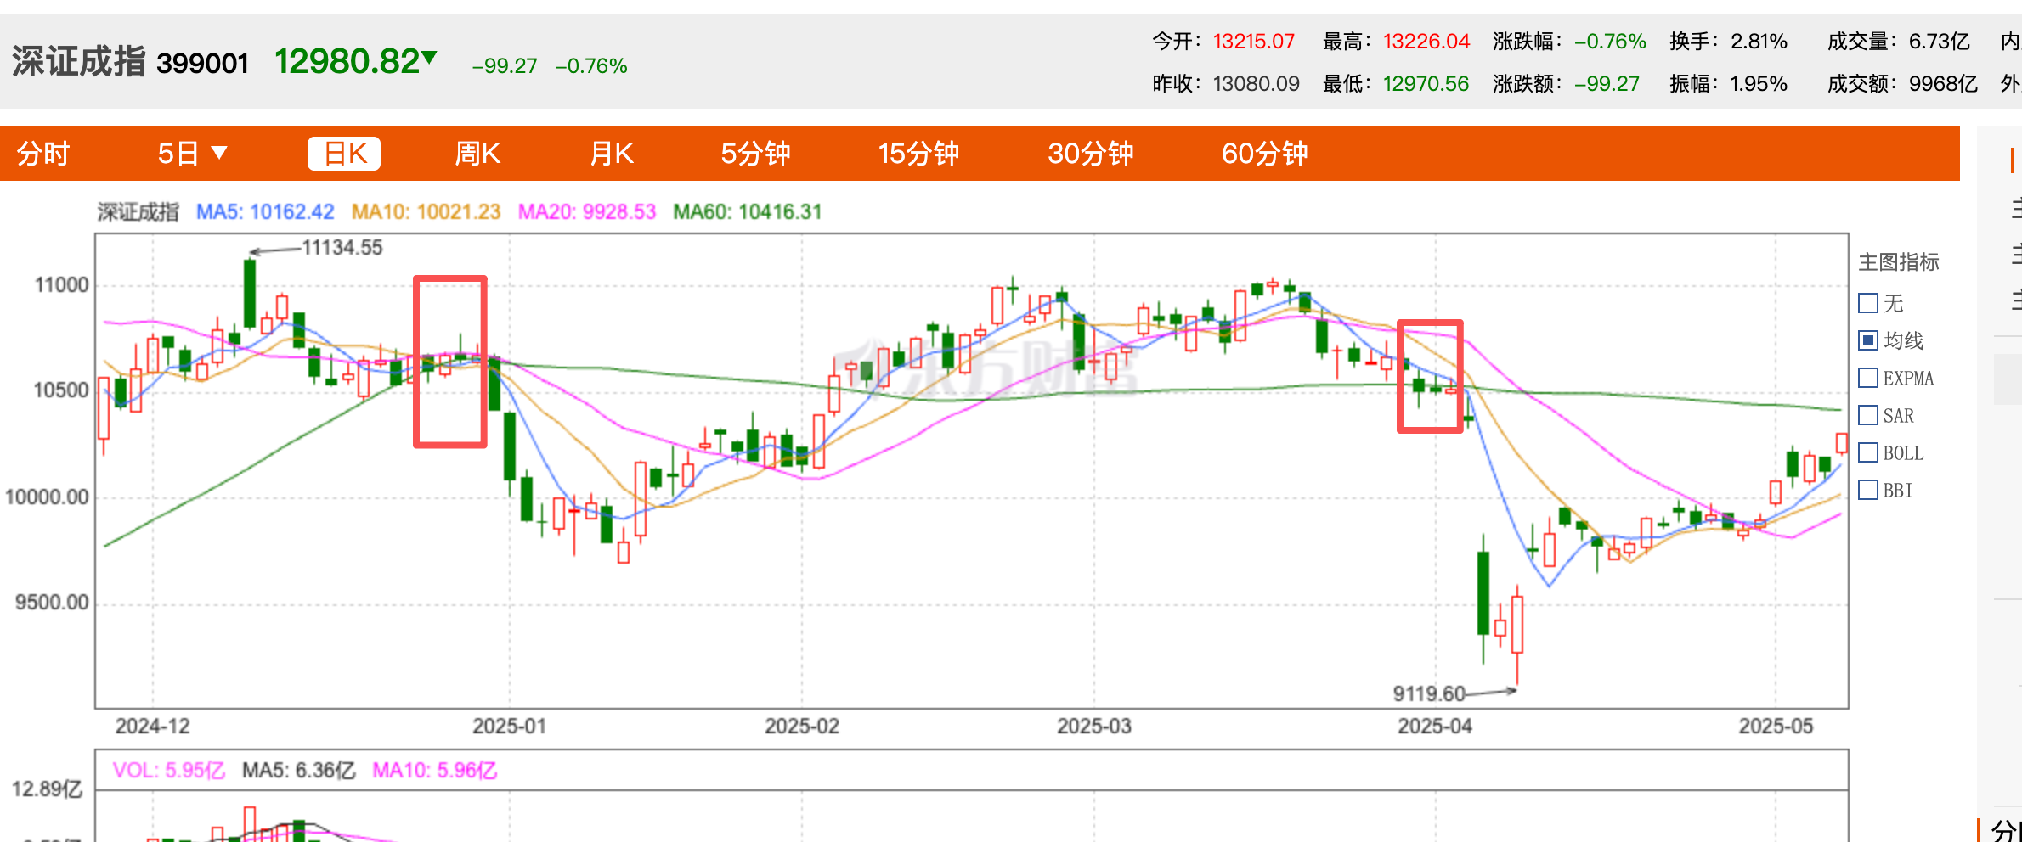Show the 15分钟 chart
2022x842 pixels.
coord(918,154)
